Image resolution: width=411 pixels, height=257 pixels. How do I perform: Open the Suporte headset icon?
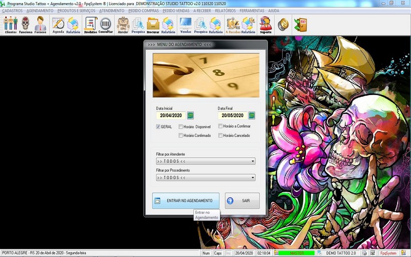pyautogui.click(x=266, y=25)
